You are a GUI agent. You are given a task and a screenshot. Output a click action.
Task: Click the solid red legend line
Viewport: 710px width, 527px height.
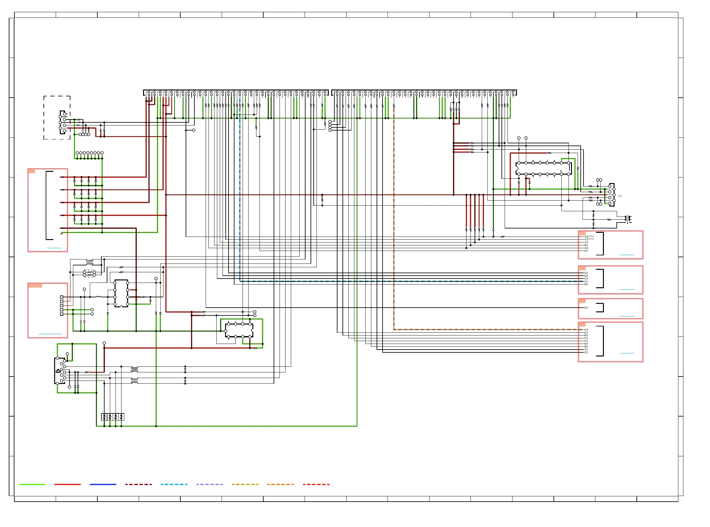(x=68, y=484)
